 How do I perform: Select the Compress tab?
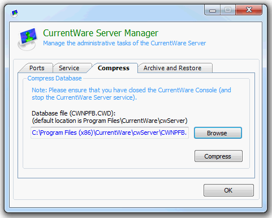point(114,68)
